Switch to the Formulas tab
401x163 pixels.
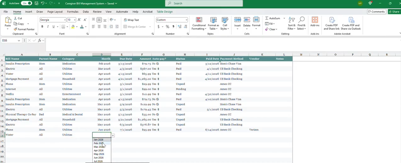73,12
